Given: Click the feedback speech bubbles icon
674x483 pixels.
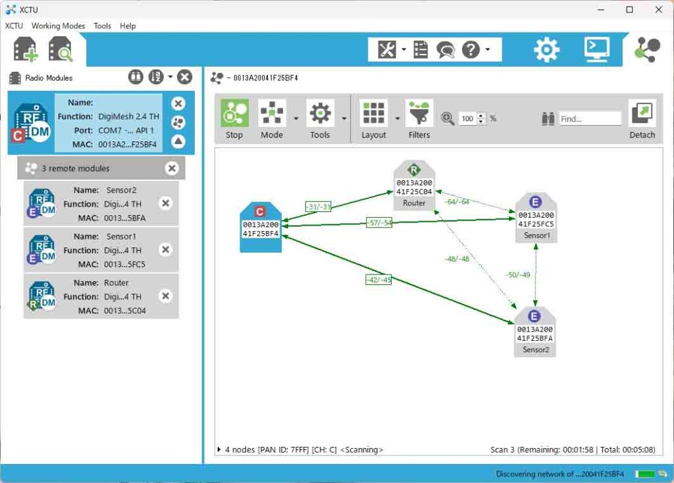Looking at the screenshot, I should pyautogui.click(x=446, y=50).
